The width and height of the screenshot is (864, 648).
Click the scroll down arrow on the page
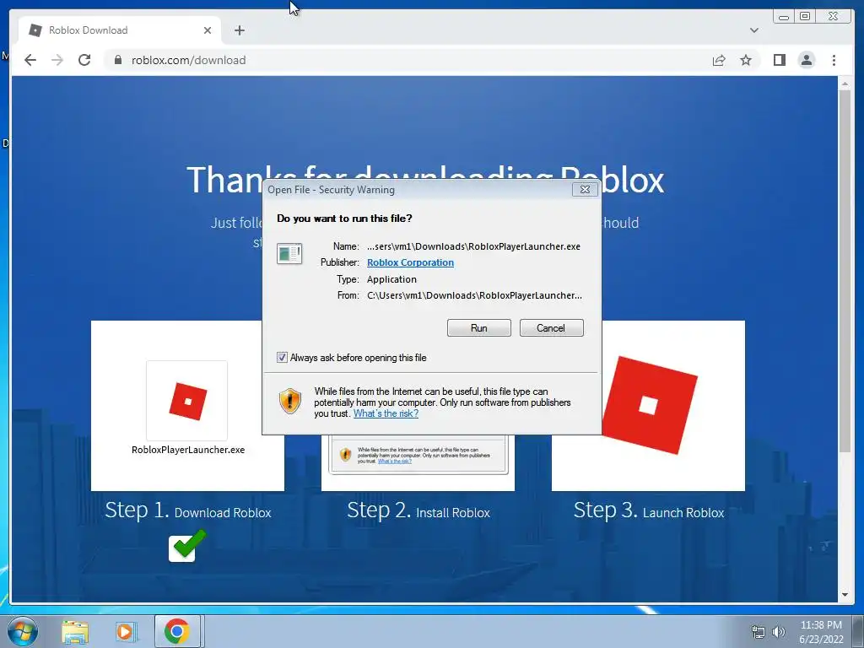[x=845, y=595]
